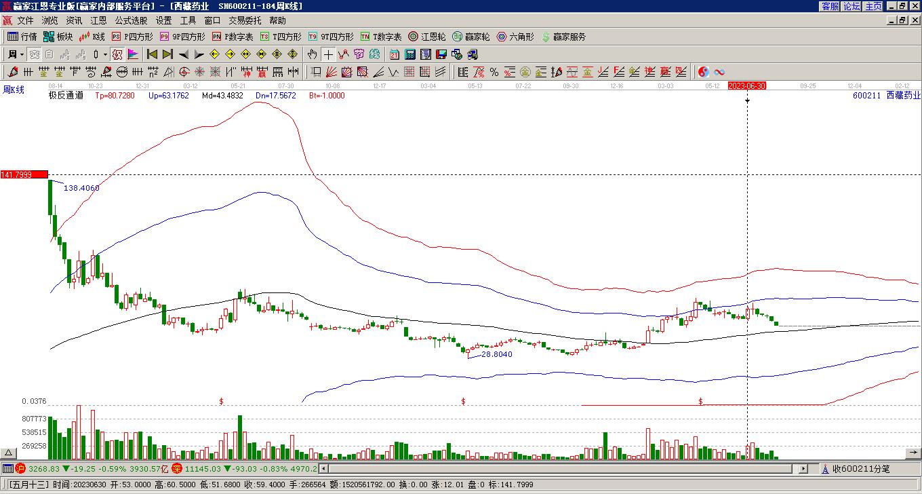Click the percent sign tool
Viewport: 922px width, 494px height.
(494, 72)
